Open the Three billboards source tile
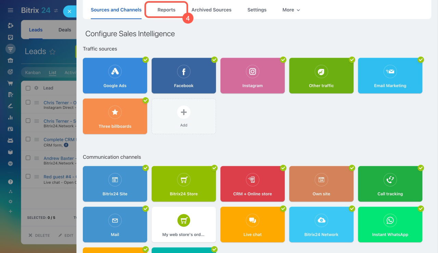The image size is (438, 253). pos(115,116)
